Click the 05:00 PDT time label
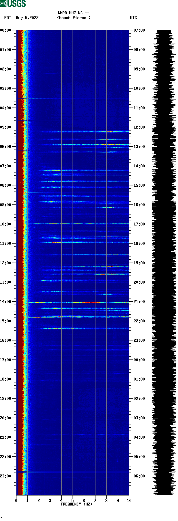The width and height of the screenshot is (178, 521). click(5, 127)
